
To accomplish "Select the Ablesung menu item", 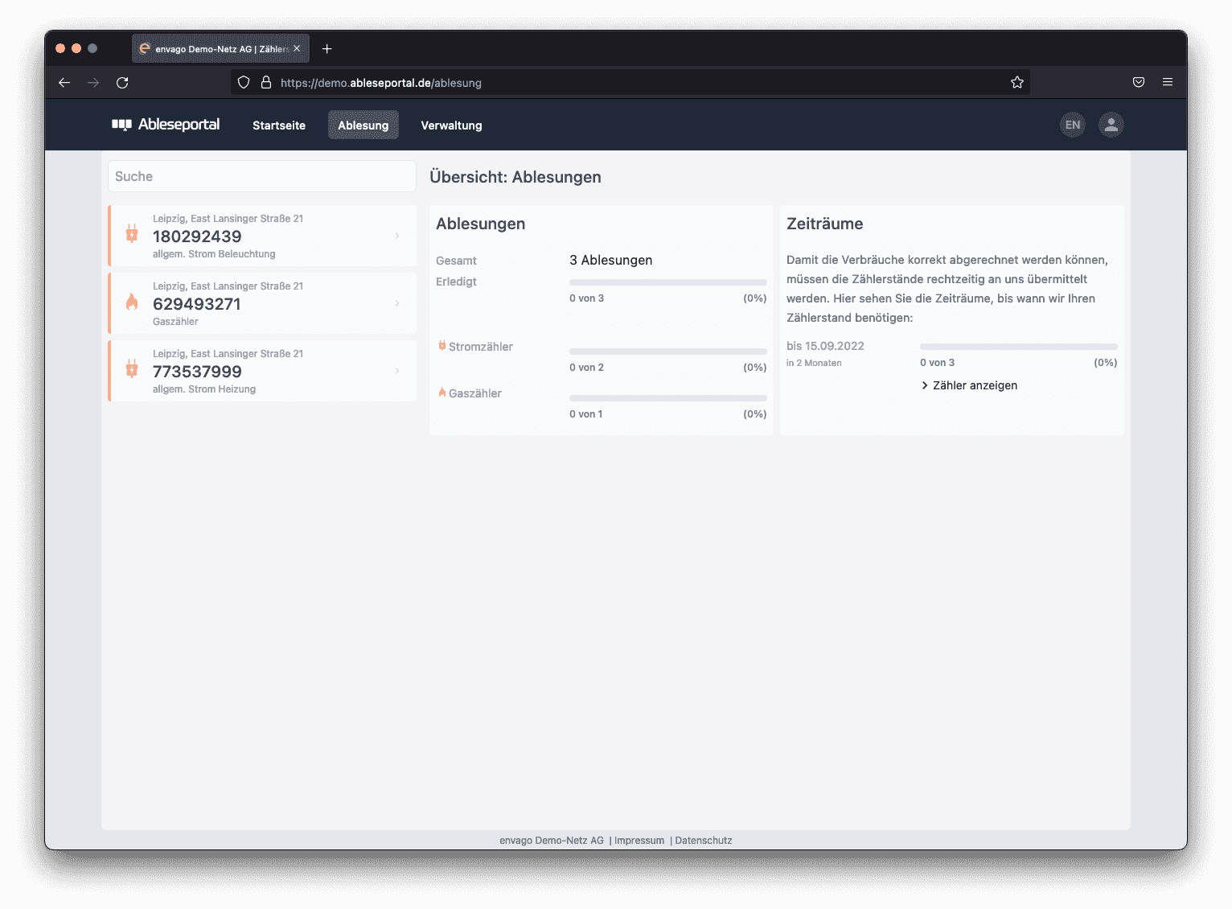I will [363, 125].
